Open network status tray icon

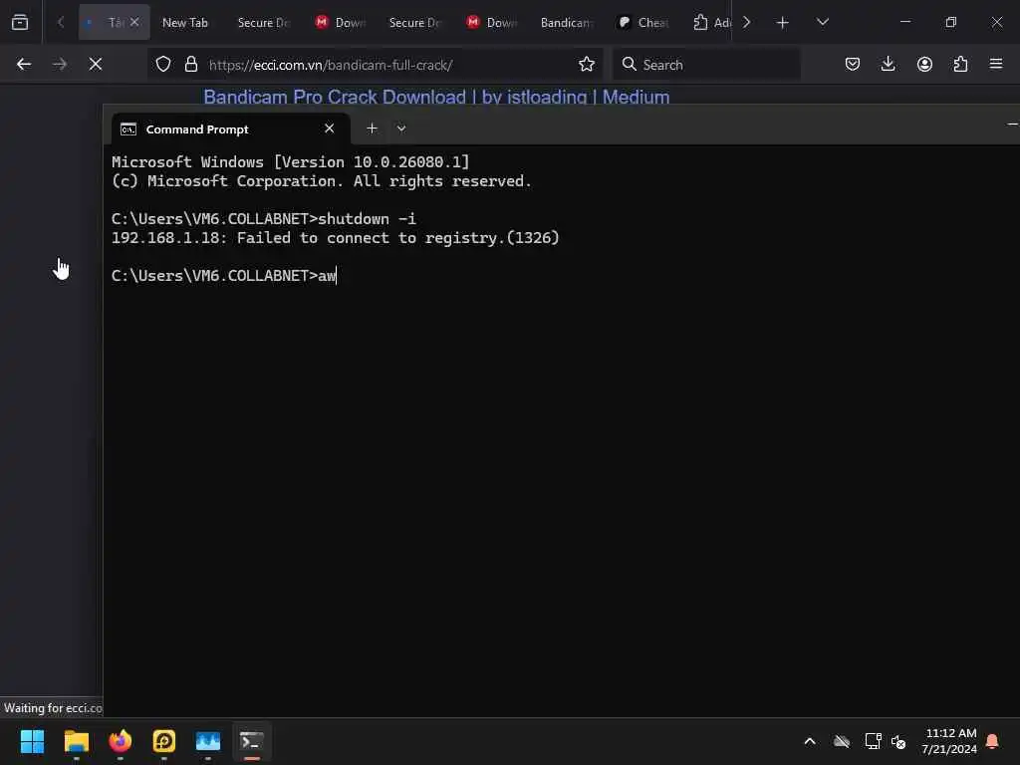click(873, 741)
